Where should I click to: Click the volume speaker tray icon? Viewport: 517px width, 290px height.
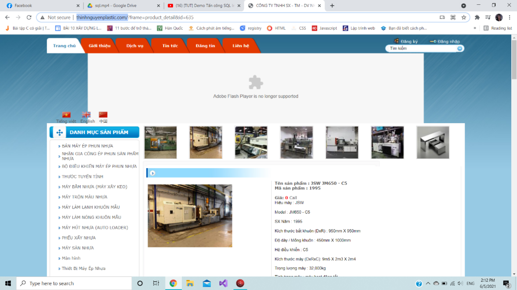point(460,283)
